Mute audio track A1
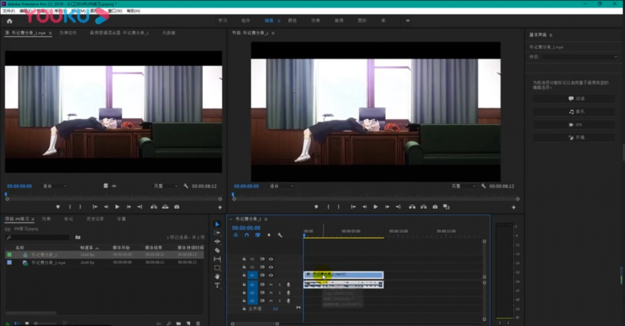Image resolution: width=625 pixels, height=326 pixels. (x=271, y=285)
